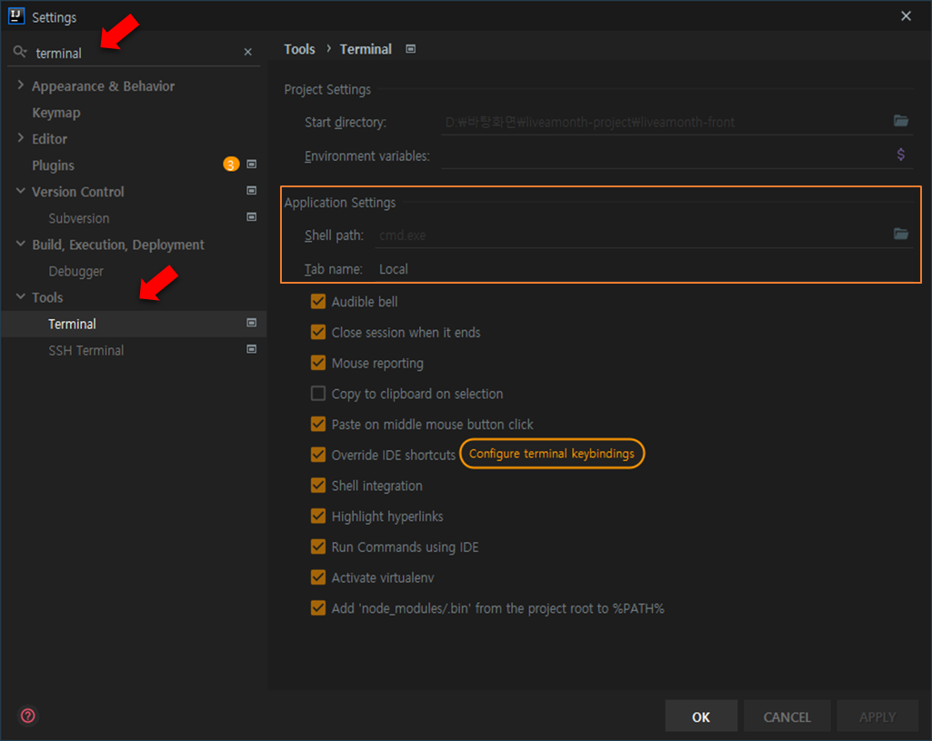Uncheck Audible bell

coord(318,301)
